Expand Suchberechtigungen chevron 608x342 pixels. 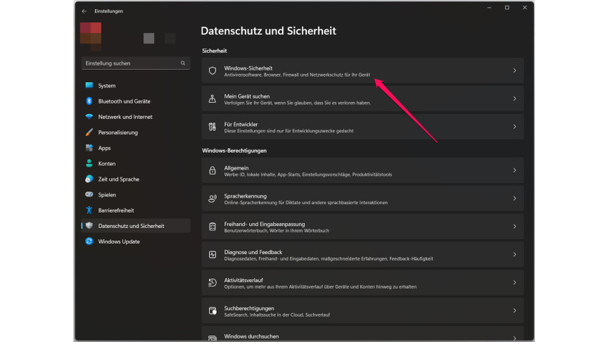(514, 310)
